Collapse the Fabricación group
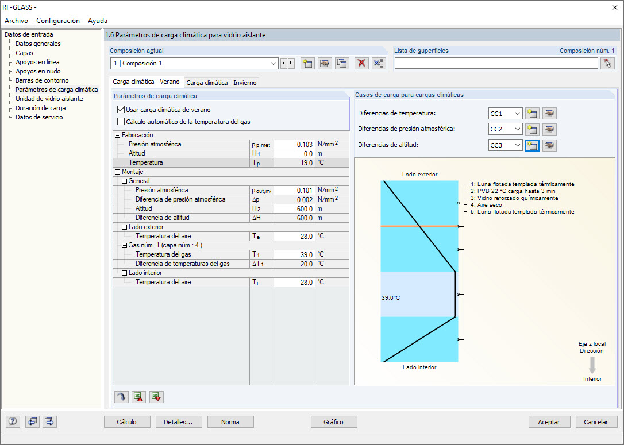 pos(117,135)
